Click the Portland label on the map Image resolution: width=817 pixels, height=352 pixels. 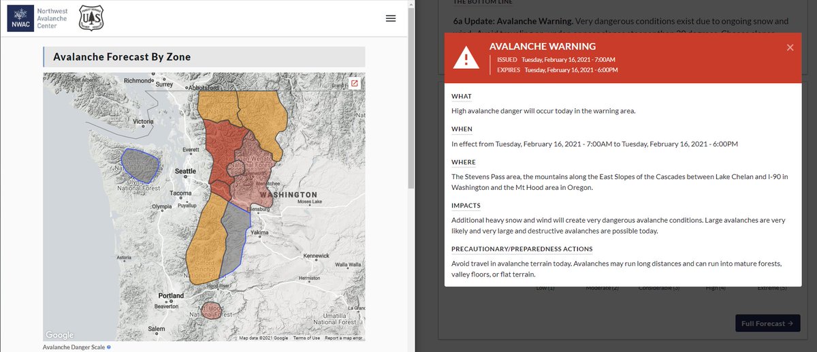click(170, 296)
